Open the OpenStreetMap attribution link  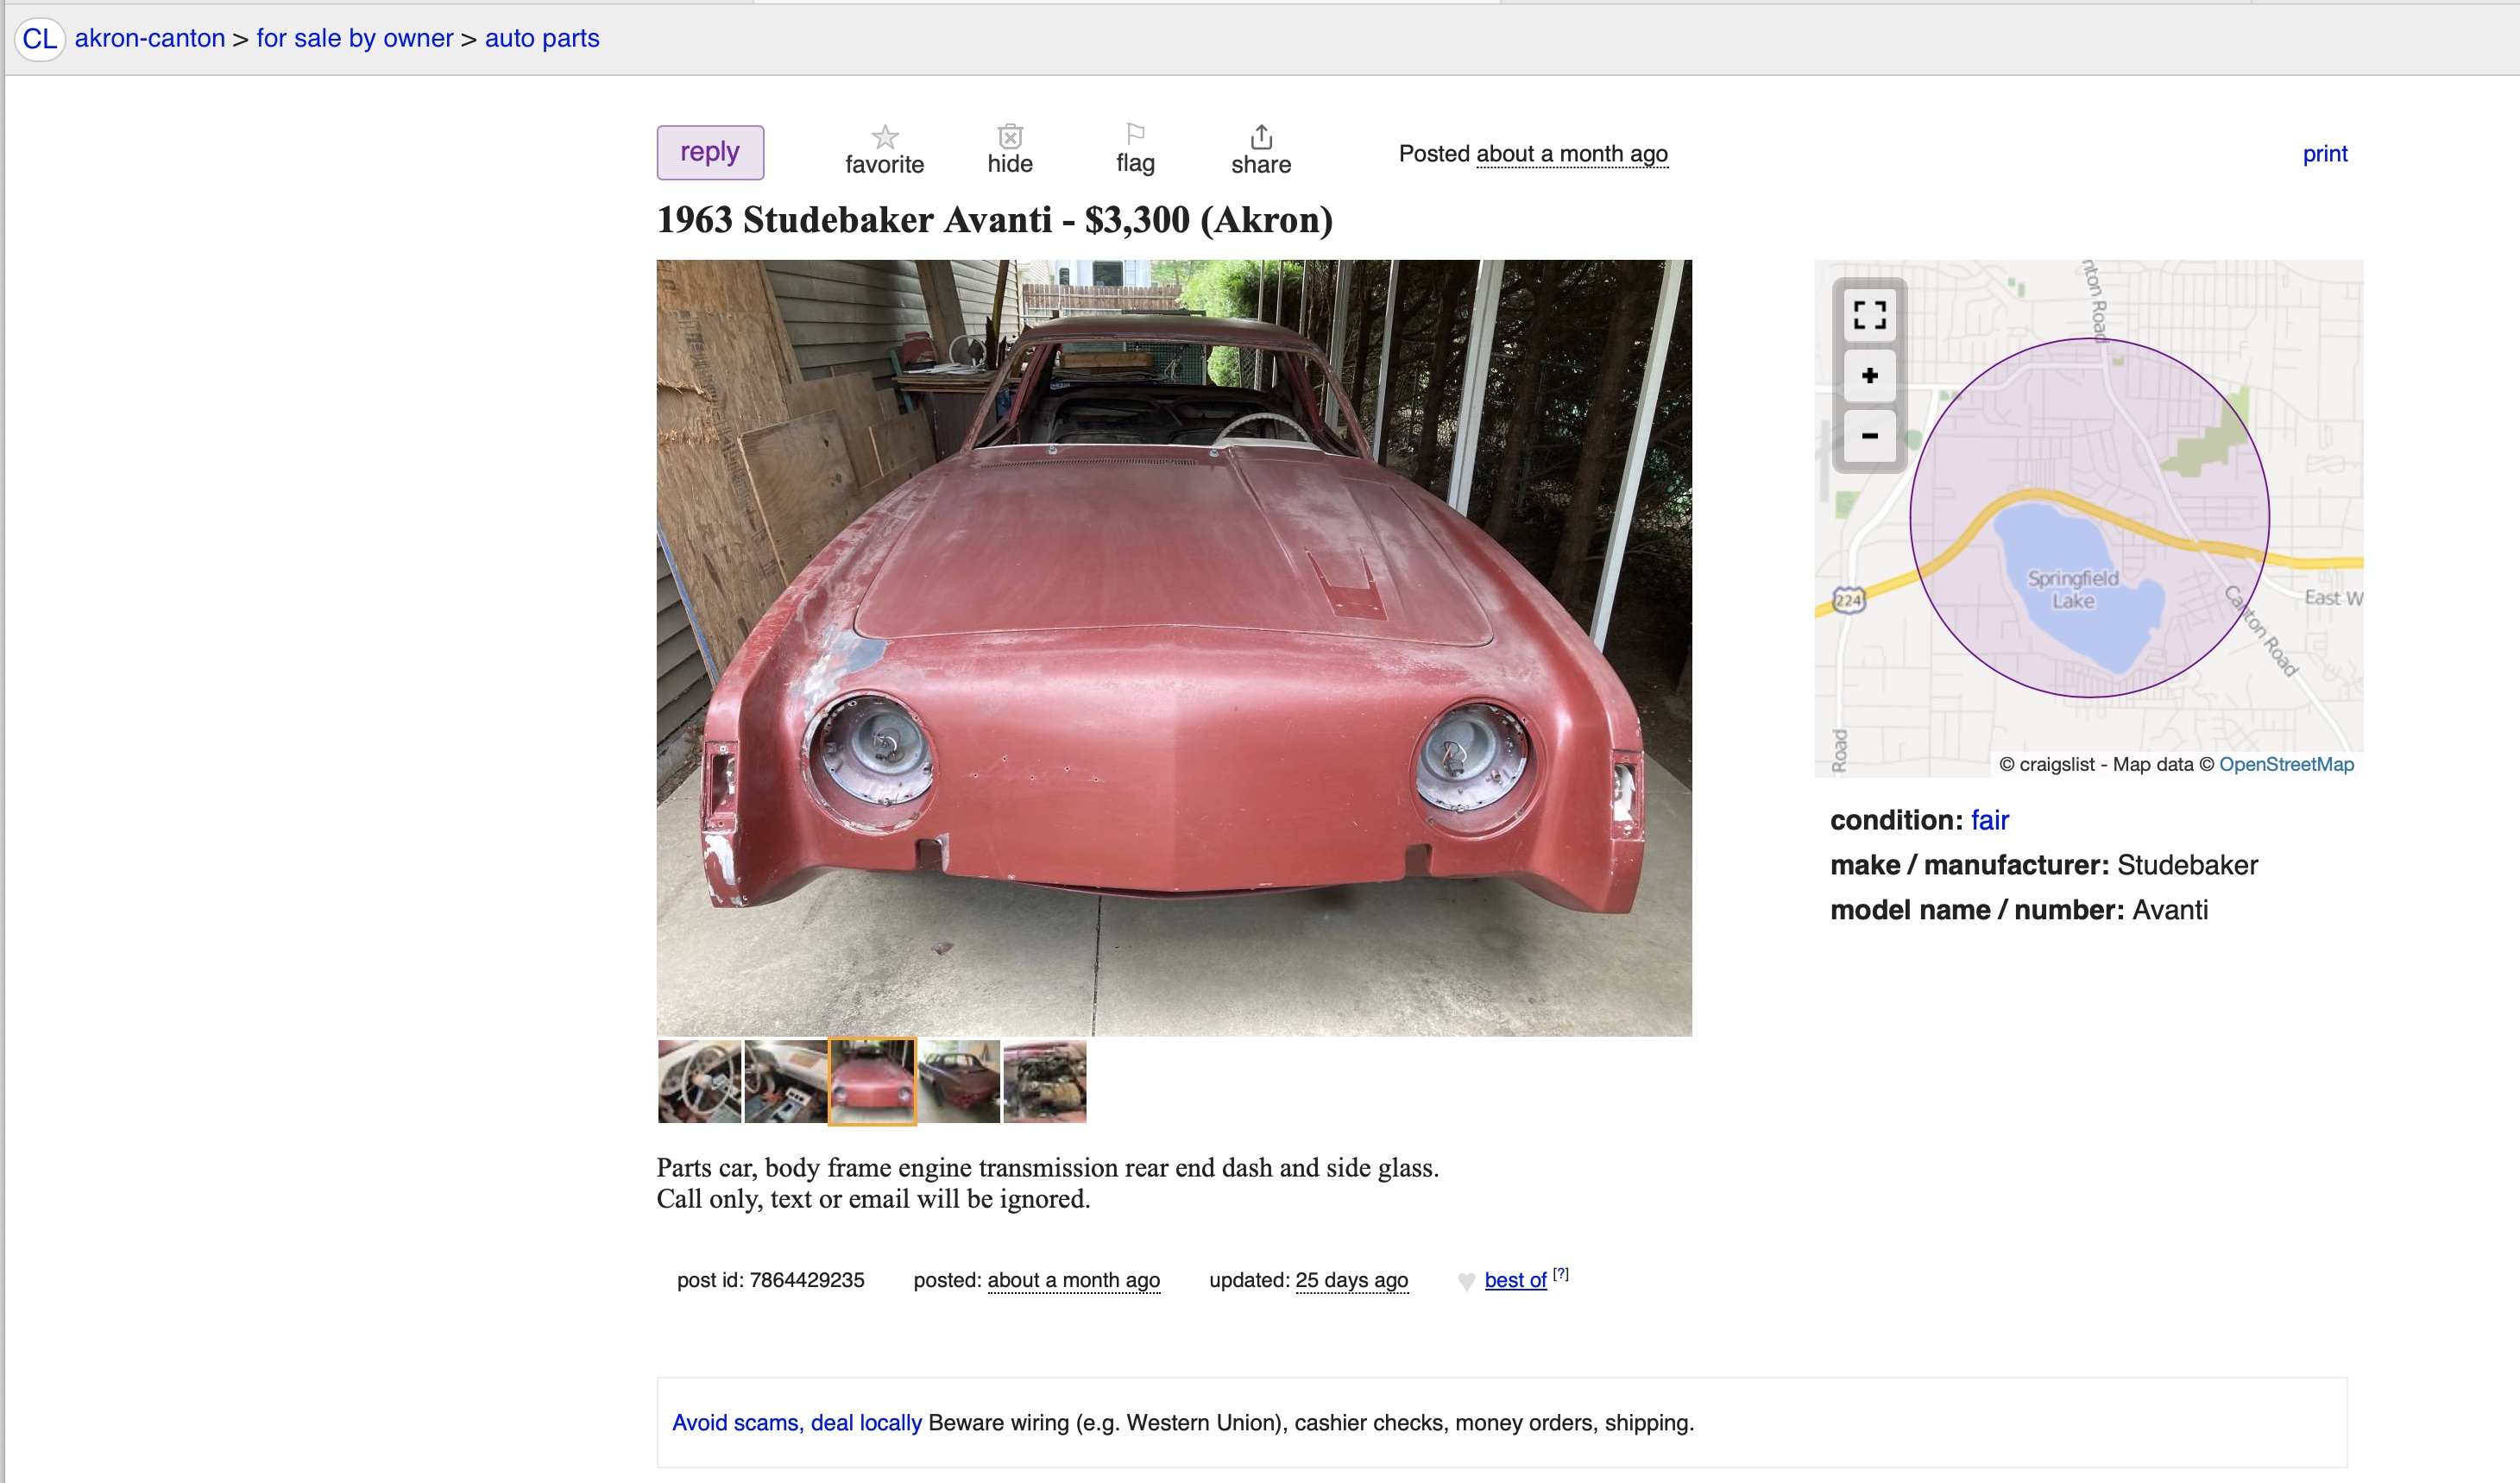click(x=2286, y=764)
